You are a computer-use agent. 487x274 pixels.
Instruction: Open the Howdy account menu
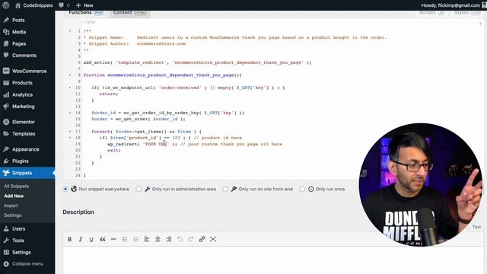454,5
